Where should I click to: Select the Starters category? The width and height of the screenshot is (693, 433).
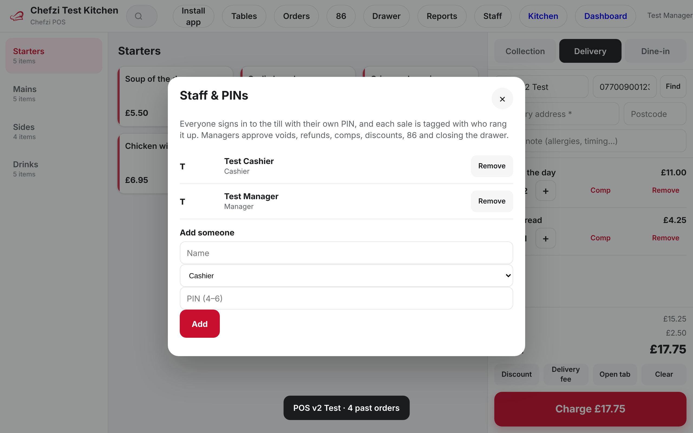(54, 55)
